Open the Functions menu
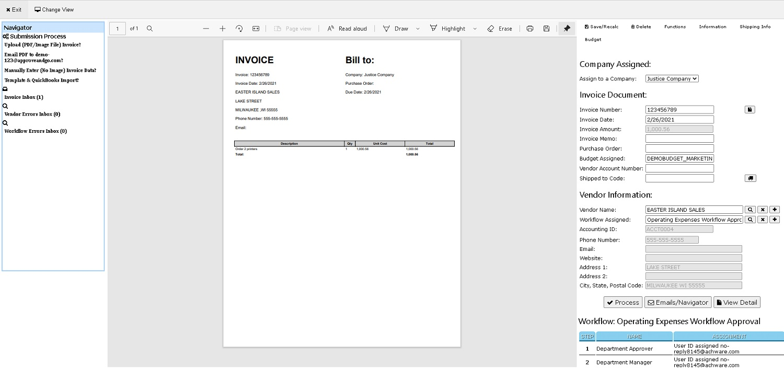This screenshot has height=368, width=784. pos(675,27)
